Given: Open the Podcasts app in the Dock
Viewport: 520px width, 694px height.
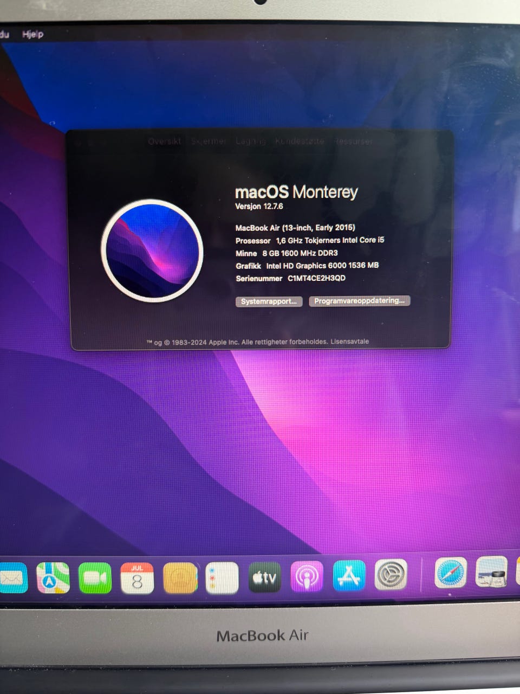Looking at the screenshot, I should point(307,577).
